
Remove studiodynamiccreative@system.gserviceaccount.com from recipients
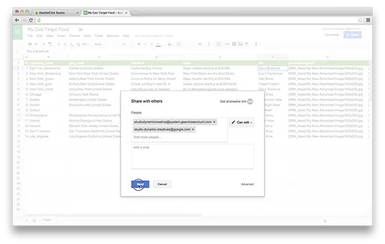215,122
